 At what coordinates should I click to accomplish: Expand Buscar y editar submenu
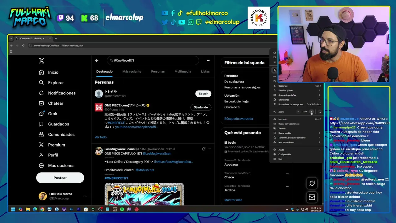297,133
